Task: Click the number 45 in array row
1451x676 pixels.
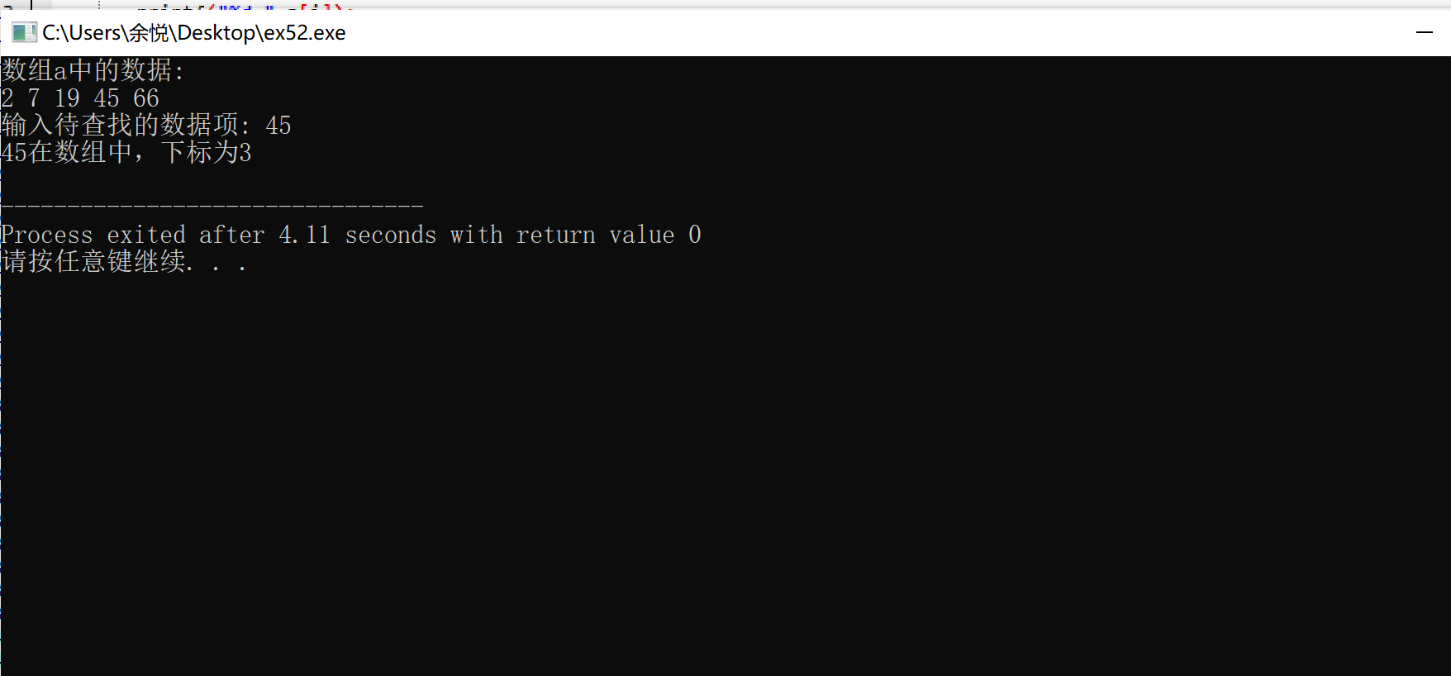Action: coord(107,98)
